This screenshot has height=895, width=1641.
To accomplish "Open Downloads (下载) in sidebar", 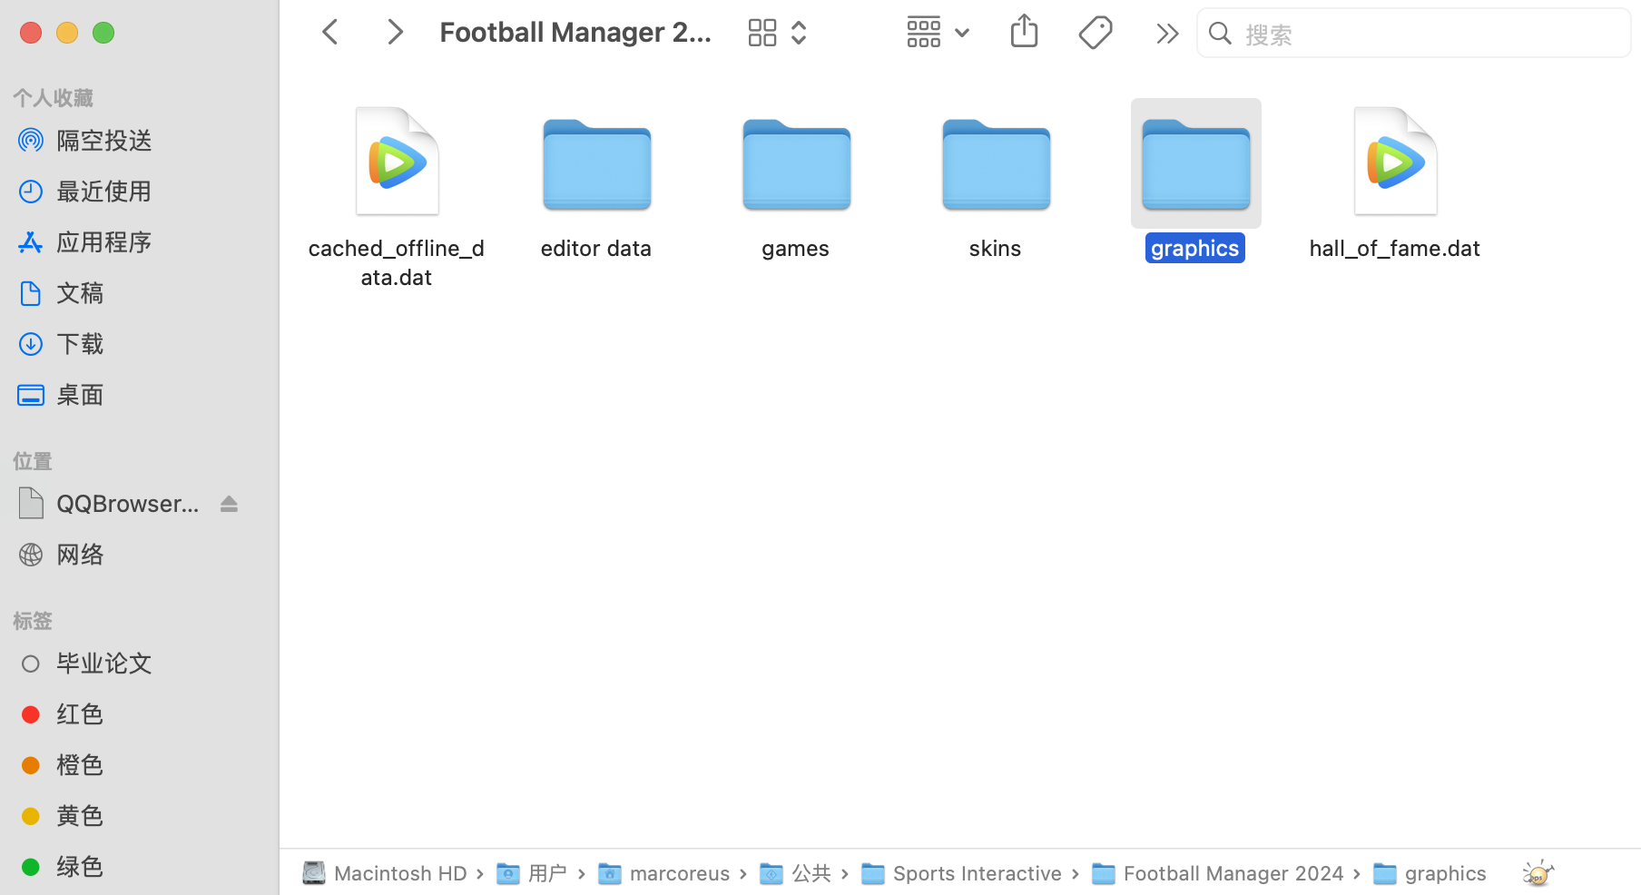I will tap(80, 344).
